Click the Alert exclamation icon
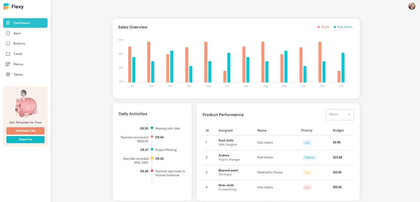This screenshot has width=420, height=202. tap(7, 33)
